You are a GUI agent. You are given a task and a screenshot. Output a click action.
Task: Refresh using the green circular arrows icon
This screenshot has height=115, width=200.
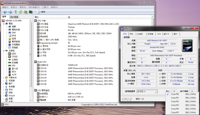tap(21, 12)
